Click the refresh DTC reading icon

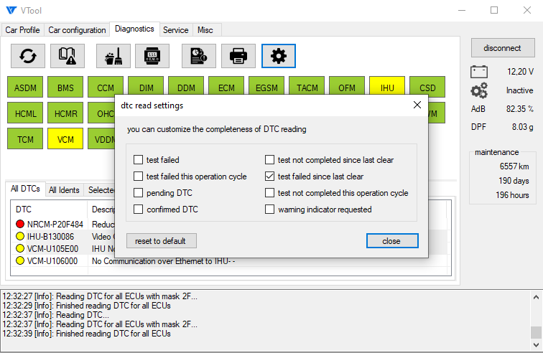coord(29,55)
